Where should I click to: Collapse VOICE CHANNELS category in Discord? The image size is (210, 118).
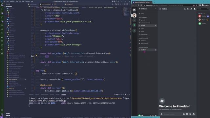pos(143,38)
